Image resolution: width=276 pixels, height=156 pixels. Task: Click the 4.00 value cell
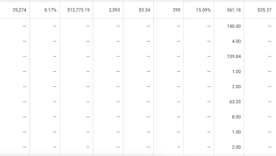[x=236, y=41]
